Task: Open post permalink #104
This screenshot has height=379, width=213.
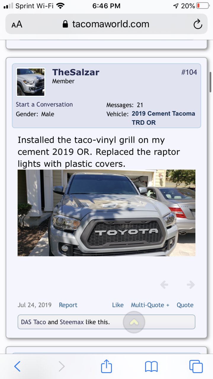Action: [x=189, y=72]
